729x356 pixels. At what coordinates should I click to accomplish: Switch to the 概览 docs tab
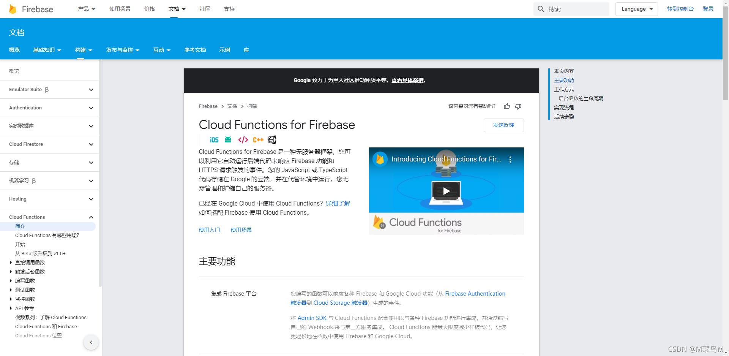point(14,50)
